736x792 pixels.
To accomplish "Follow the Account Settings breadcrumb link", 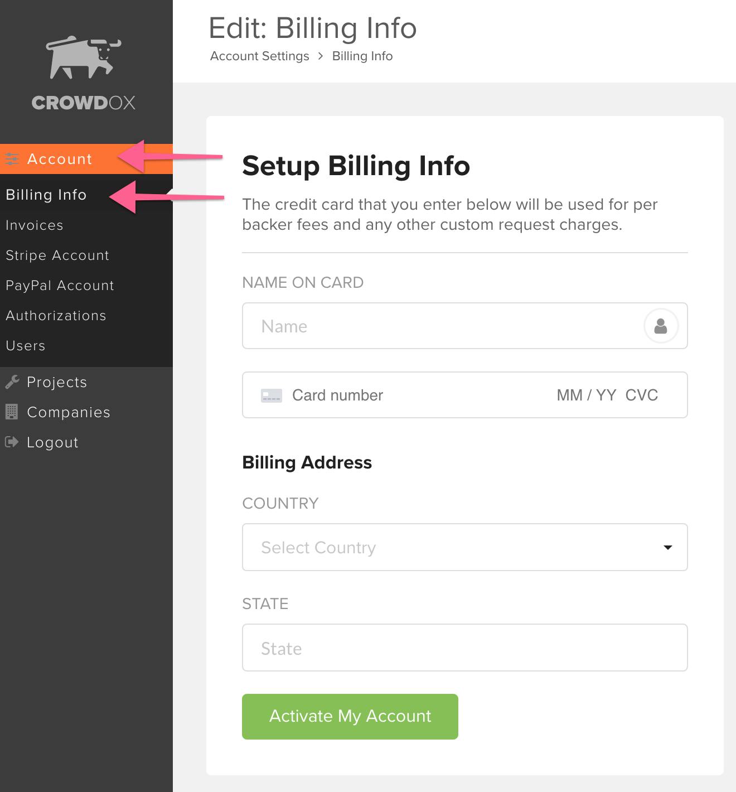I will 260,56.
